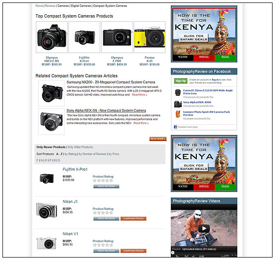Read More on Sony NEX-5N article
The width and height of the screenshot is (275, 260).
coord(141,123)
